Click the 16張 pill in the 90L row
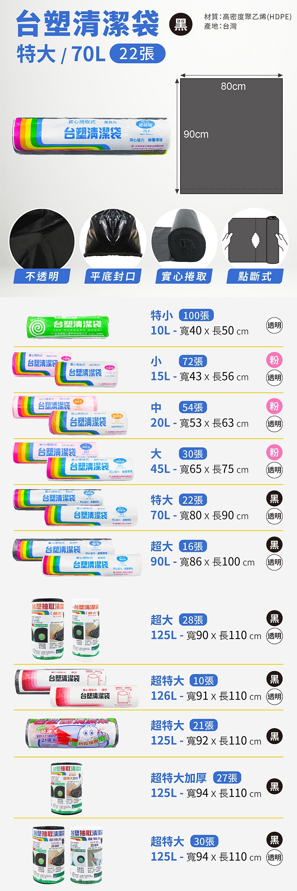The width and height of the screenshot is (297, 891). click(193, 546)
